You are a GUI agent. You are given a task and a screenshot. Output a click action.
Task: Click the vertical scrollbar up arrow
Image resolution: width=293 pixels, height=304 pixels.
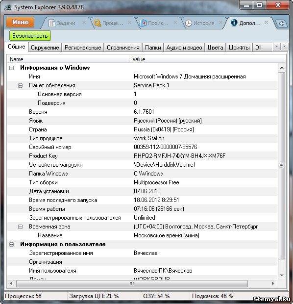(x=282, y=68)
